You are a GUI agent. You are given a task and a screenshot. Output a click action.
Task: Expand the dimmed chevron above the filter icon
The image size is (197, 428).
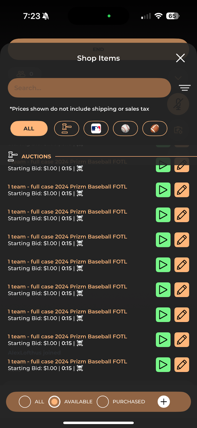pos(178,78)
